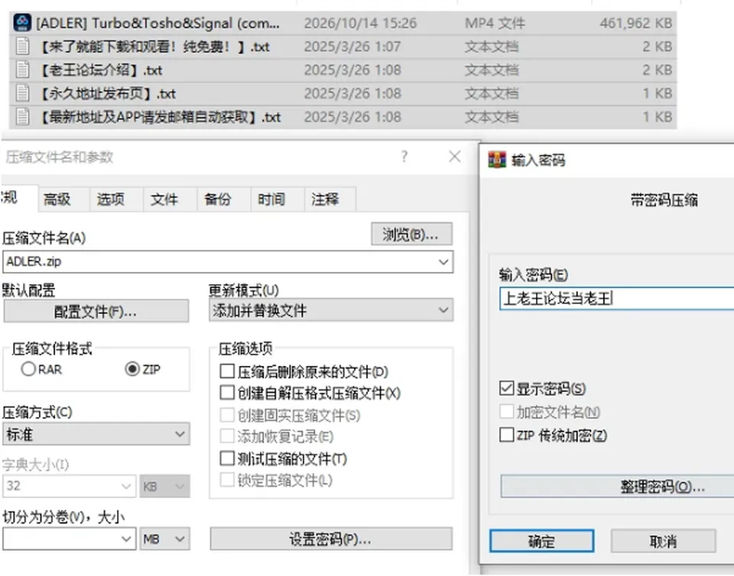
Task: Select the RAR format radio button
Action: (28, 369)
